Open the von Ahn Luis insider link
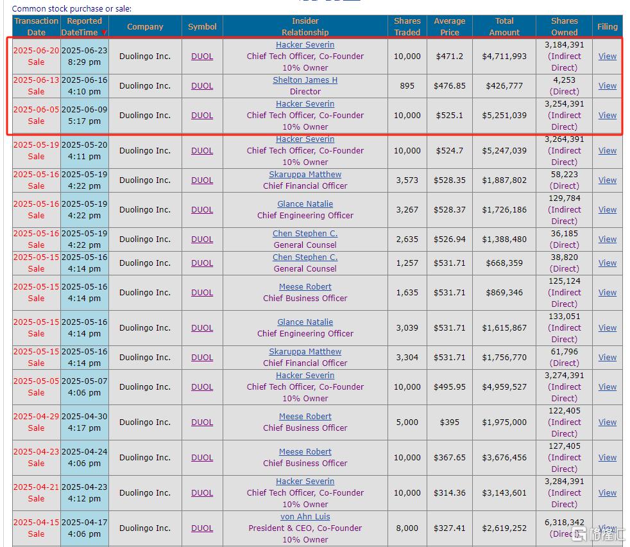 [x=305, y=517]
